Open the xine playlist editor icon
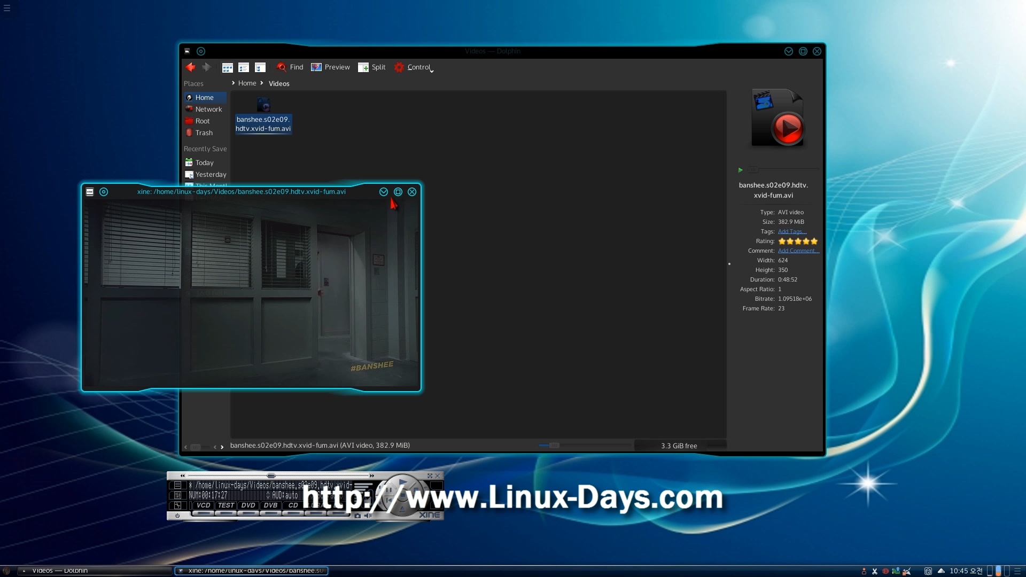 (x=177, y=485)
